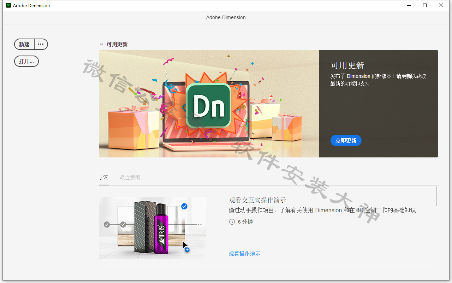Click the update banner image with Dn logo
This screenshot has width=452, height=283.
(209, 104)
